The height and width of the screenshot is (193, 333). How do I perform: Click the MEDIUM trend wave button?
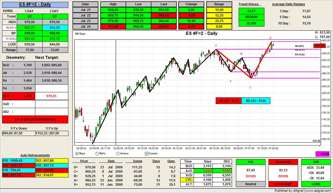pyautogui.click(x=251, y=17)
